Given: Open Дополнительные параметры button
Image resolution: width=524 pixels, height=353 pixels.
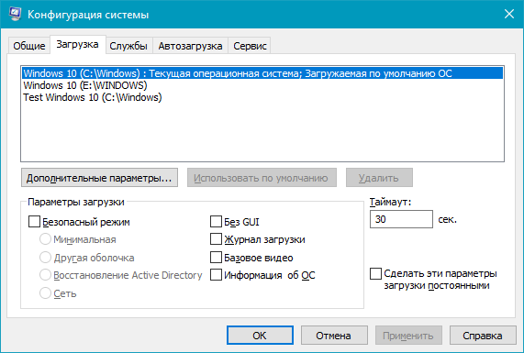Looking at the screenshot, I should pyautogui.click(x=99, y=178).
